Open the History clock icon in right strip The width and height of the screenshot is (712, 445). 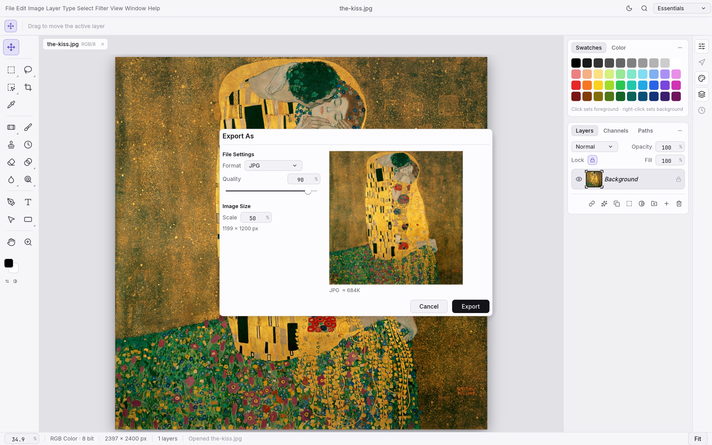click(702, 110)
